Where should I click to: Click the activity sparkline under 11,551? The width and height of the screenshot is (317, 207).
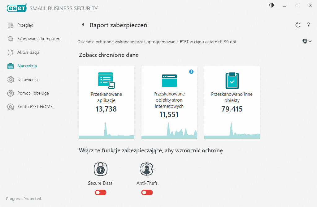pyautogui.click(x=169, y=130)
